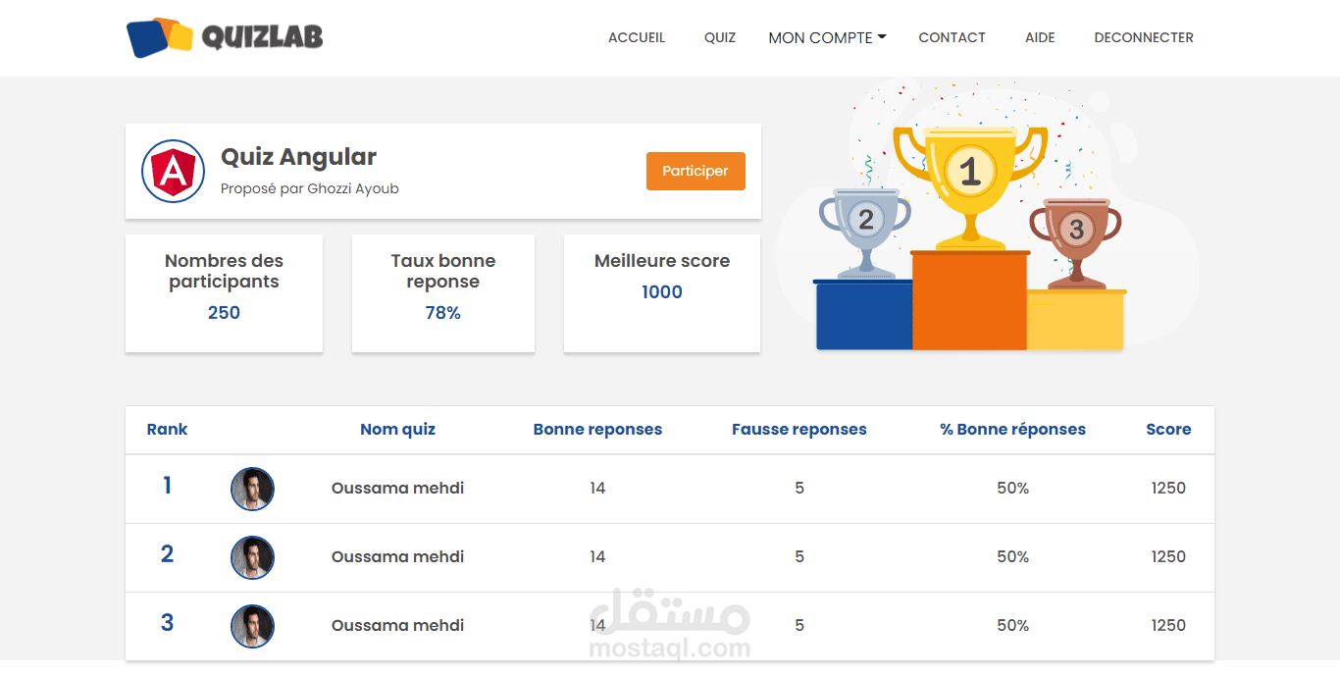Click 'Proposé par Ghozzi Ayoub' text
1340x676 pixels.
(x=310, y=188)
